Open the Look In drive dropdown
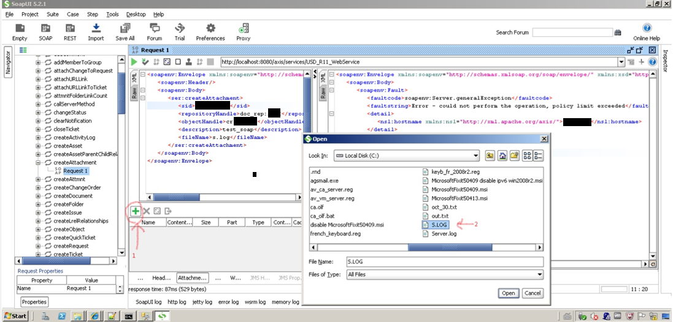This screenshot has height=322, width=673. (475, 155)
